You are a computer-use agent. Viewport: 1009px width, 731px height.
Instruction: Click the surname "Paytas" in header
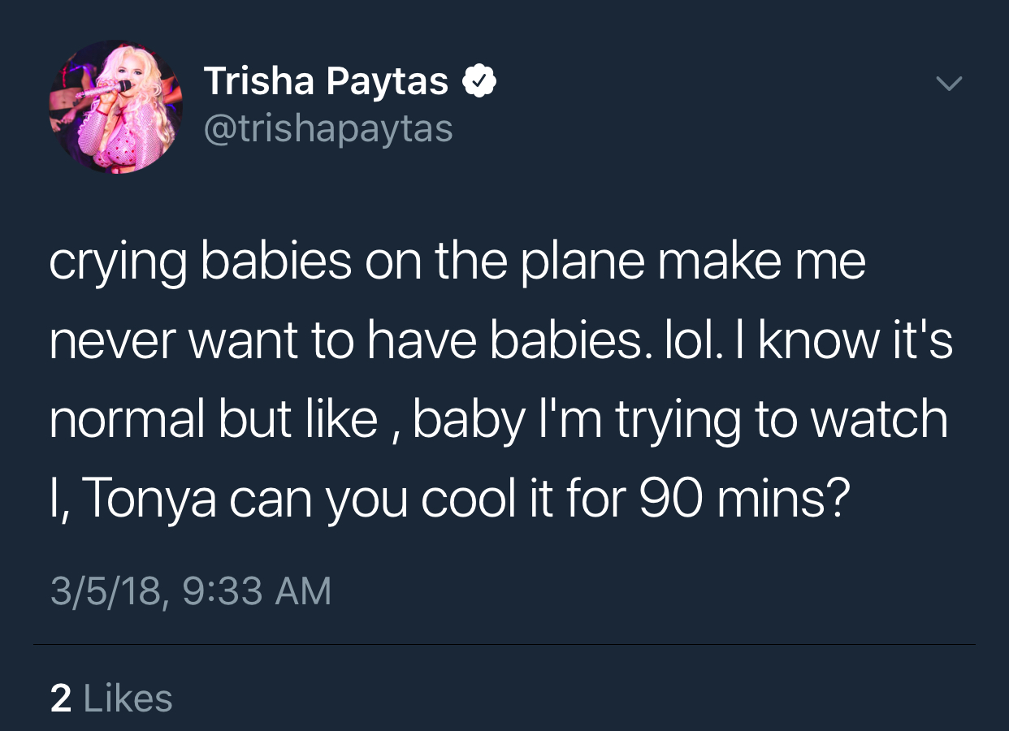point(387,81)
